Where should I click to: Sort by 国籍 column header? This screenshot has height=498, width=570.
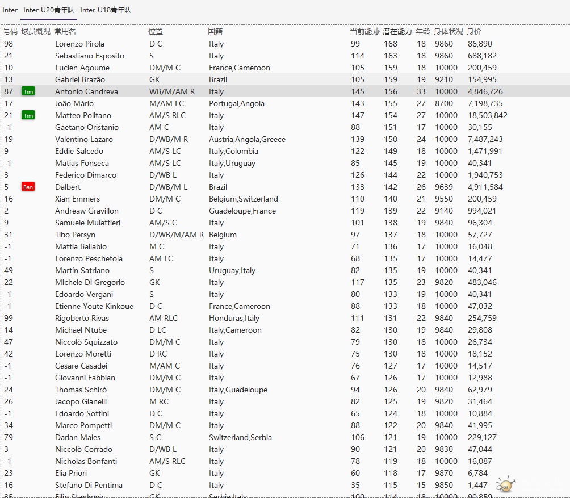click(x=215, y=32)
